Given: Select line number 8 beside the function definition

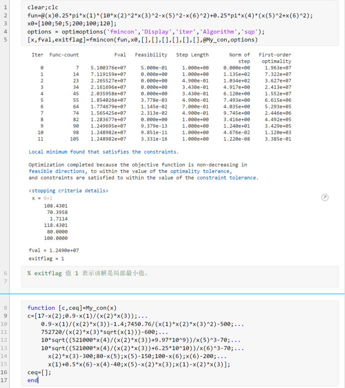Looking at the screenshot, I should pyautogui.click(x=5, y=308).
